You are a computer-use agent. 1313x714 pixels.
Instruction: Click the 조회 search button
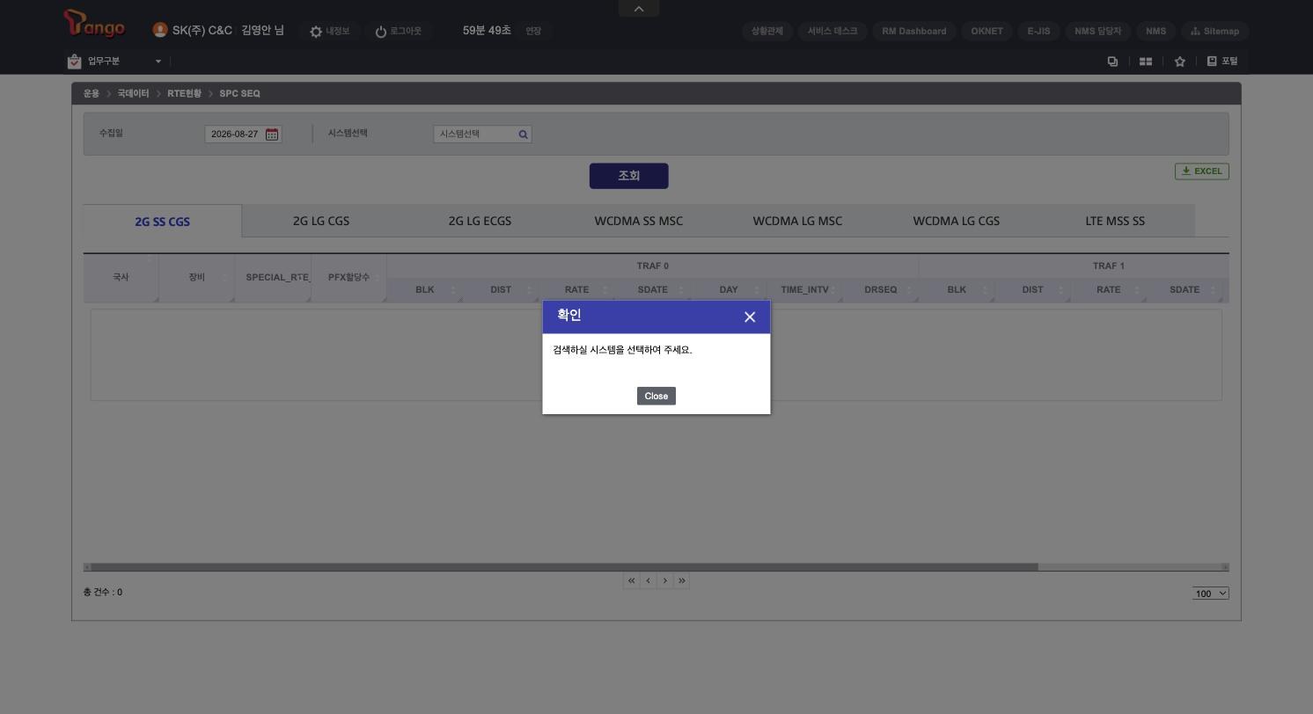628,176
